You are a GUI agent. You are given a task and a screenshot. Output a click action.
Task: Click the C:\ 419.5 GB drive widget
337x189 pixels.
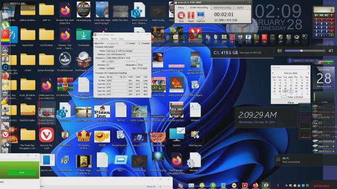pos(242,52)
